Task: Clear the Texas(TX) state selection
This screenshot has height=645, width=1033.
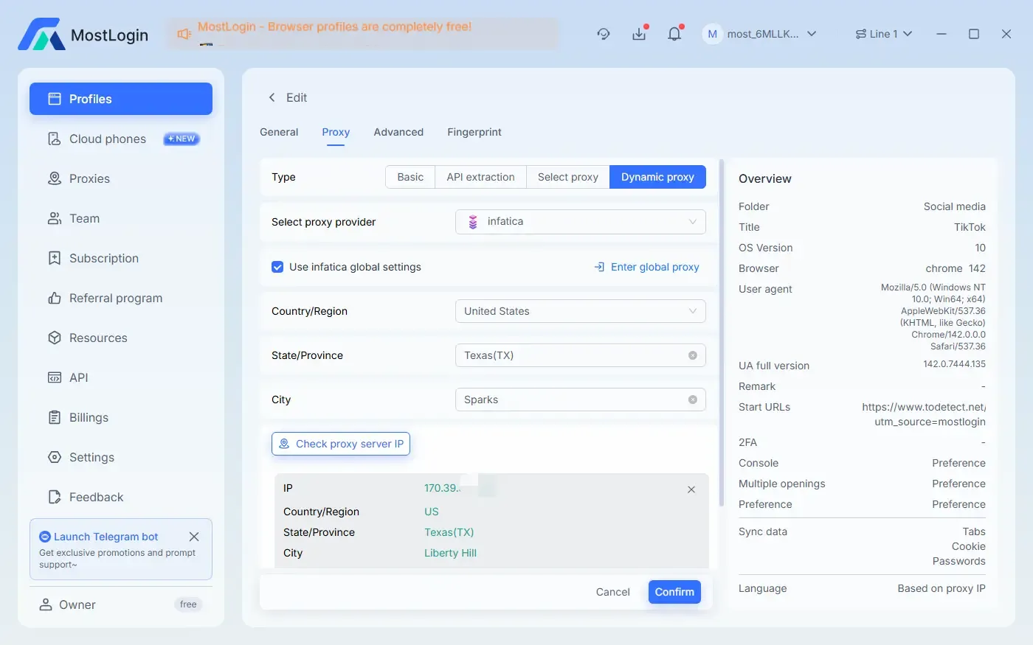Action: 692,355
